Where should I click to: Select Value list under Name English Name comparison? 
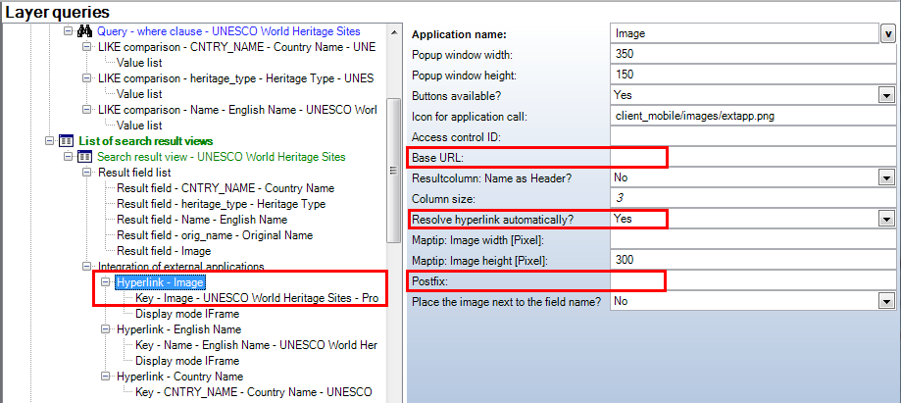click(139, 126)
